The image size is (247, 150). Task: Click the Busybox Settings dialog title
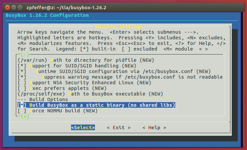[119, 26]
